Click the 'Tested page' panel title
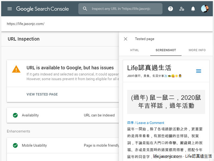Image resolution: width=214 pixels, height=161 pixels. click(145, 39)
